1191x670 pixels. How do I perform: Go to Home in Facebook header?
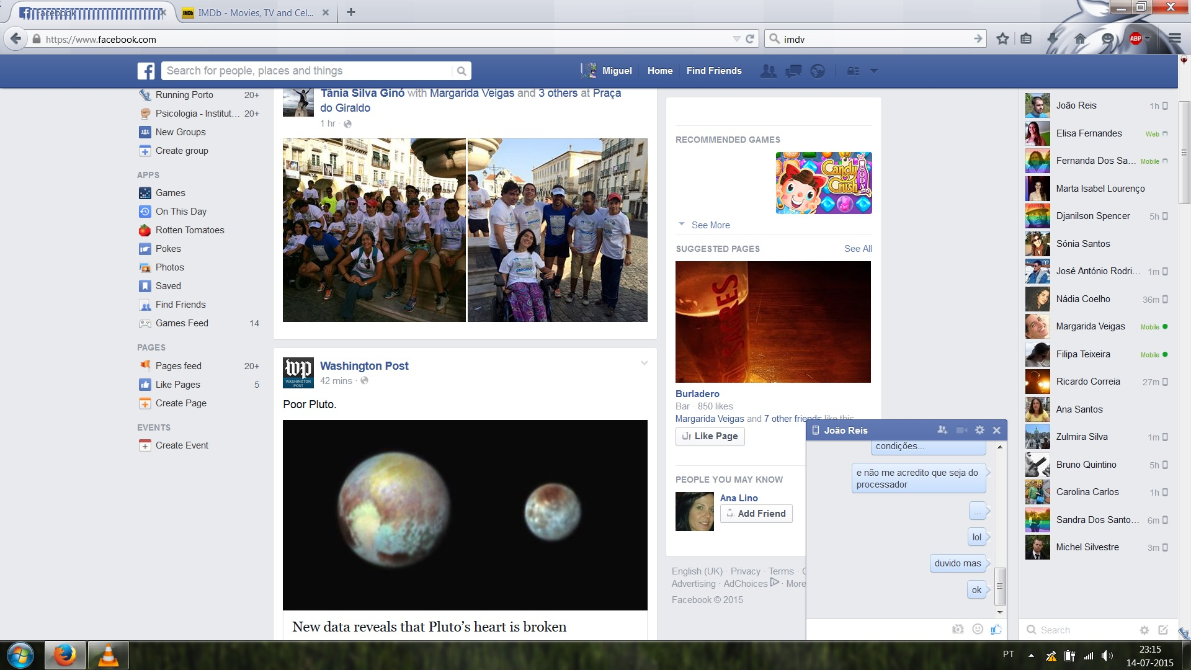(659, 71)
